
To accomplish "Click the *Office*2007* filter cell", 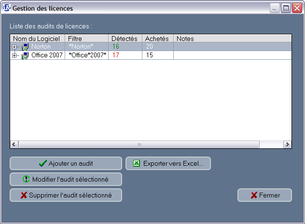I will pyautogui.click(x=86, y=55).
